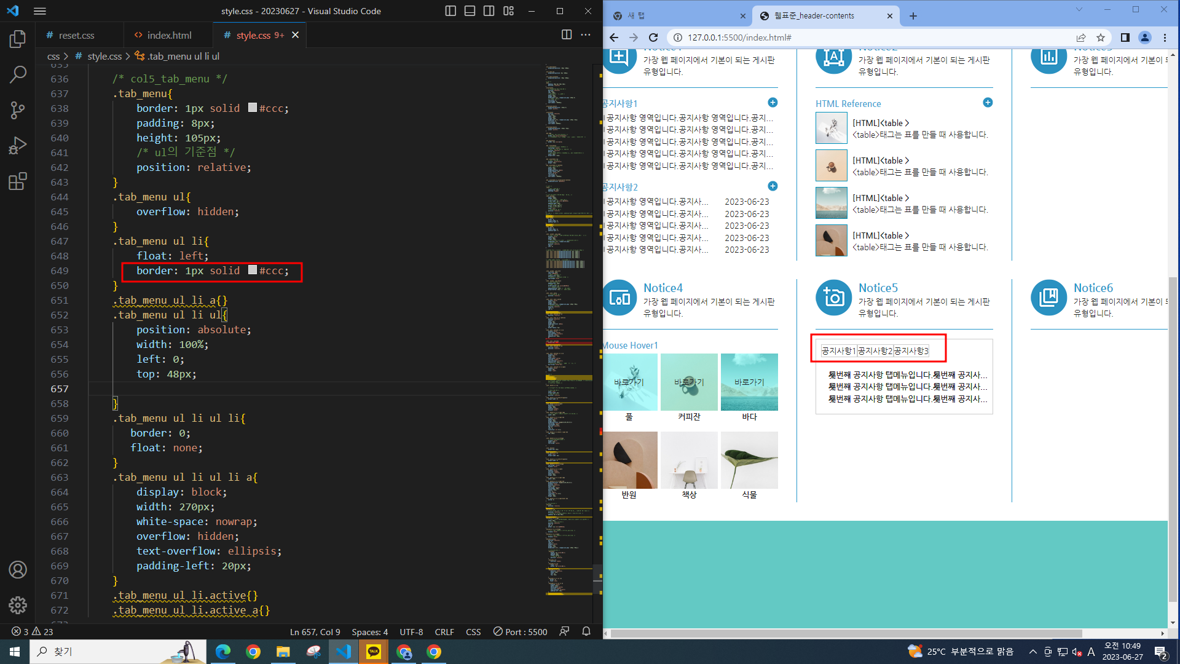Expand HTML Reference plus button
This screenshot has height=664, width=1180.
tap(988, 103)
